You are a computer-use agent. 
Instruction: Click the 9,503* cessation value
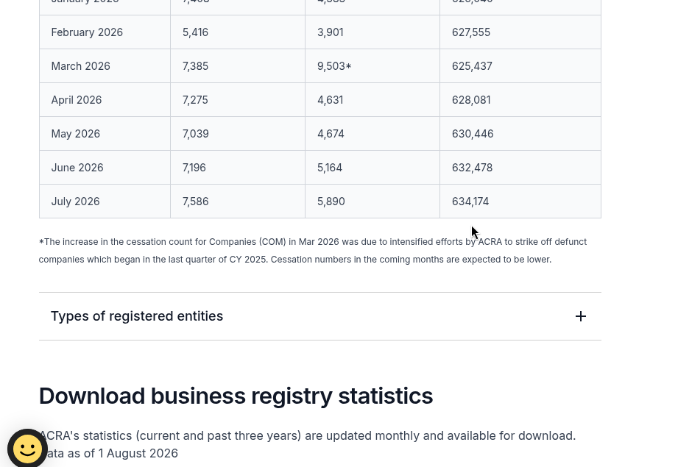coord(334,66)
